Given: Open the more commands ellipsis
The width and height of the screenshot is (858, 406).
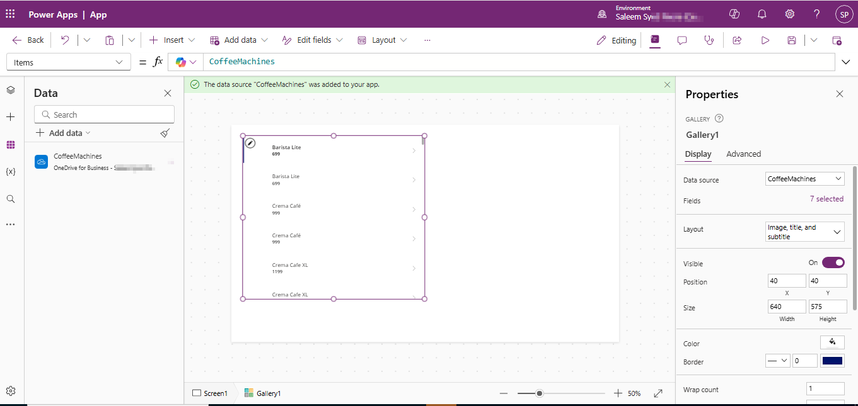Looking at the screenshot, I should pyautogui.click(x=427, y=40).
